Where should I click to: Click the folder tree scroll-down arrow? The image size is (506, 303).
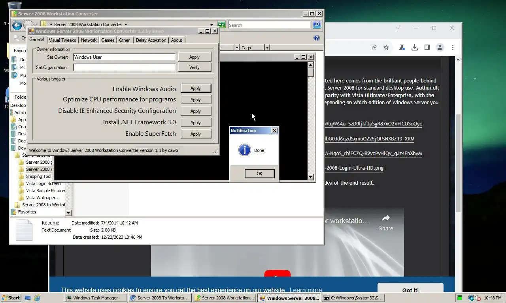[68, 213]
